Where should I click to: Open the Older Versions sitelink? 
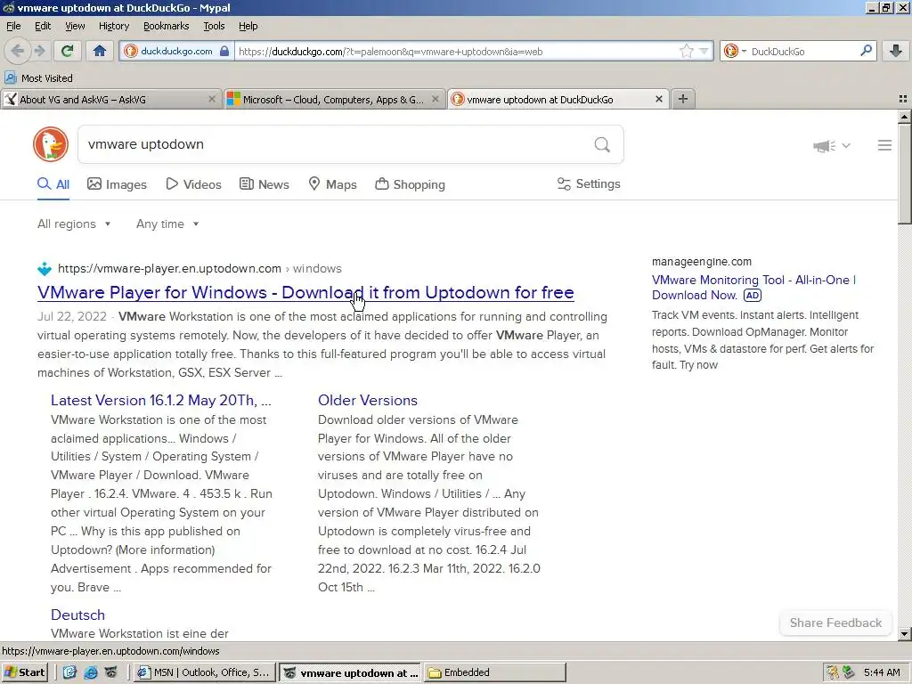(x=368, y=400)
